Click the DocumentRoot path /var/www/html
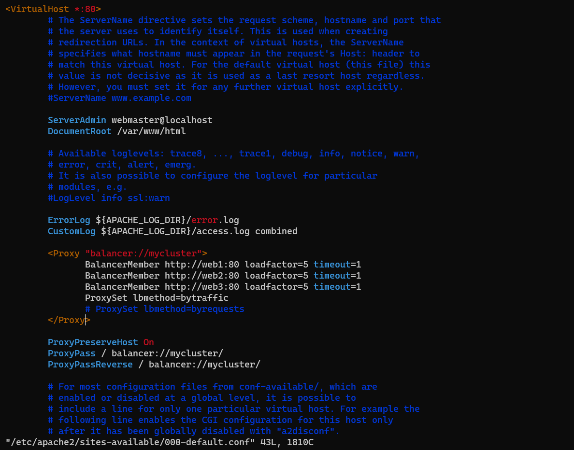Image resolution: width=574 pixels, height=450 pixels. pos(151,131)
